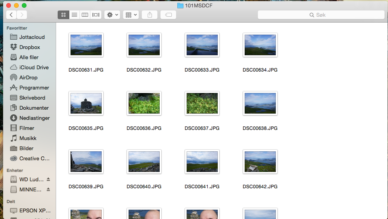Eject the MINNE device
Image resolution: width=388 pixels, height=219 pixels.
[48, 189]
